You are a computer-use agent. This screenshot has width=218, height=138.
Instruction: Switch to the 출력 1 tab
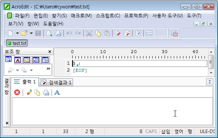click(x=25, y=82)
